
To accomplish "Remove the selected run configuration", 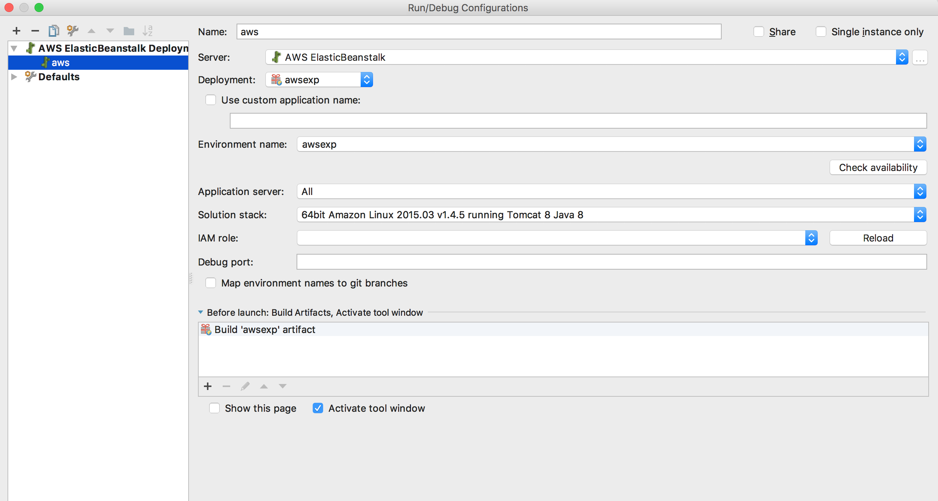I will pyautogui.click(x=35, y=31).
